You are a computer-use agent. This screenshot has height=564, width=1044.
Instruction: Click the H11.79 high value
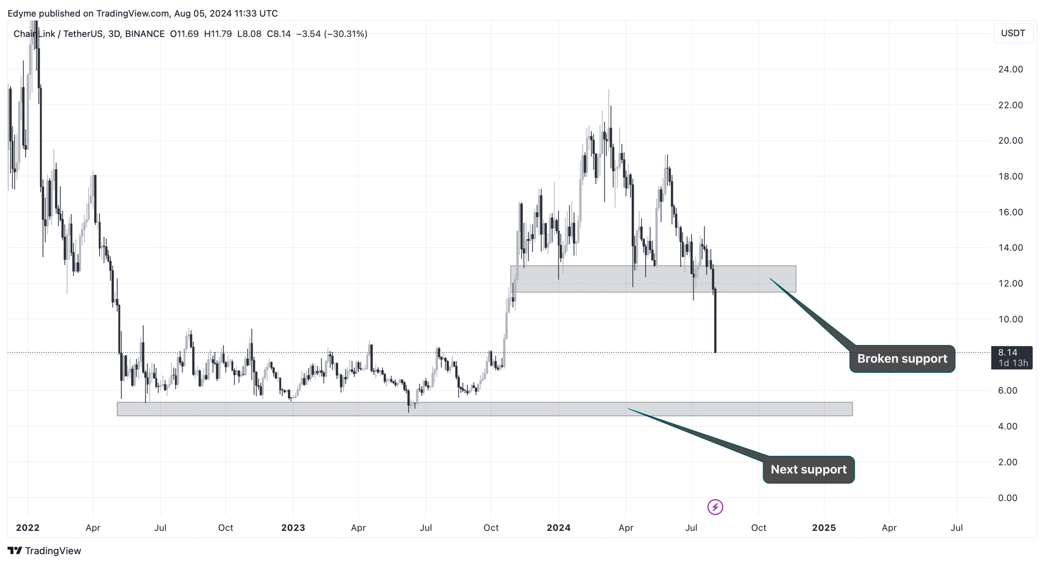tap(218, 34)
